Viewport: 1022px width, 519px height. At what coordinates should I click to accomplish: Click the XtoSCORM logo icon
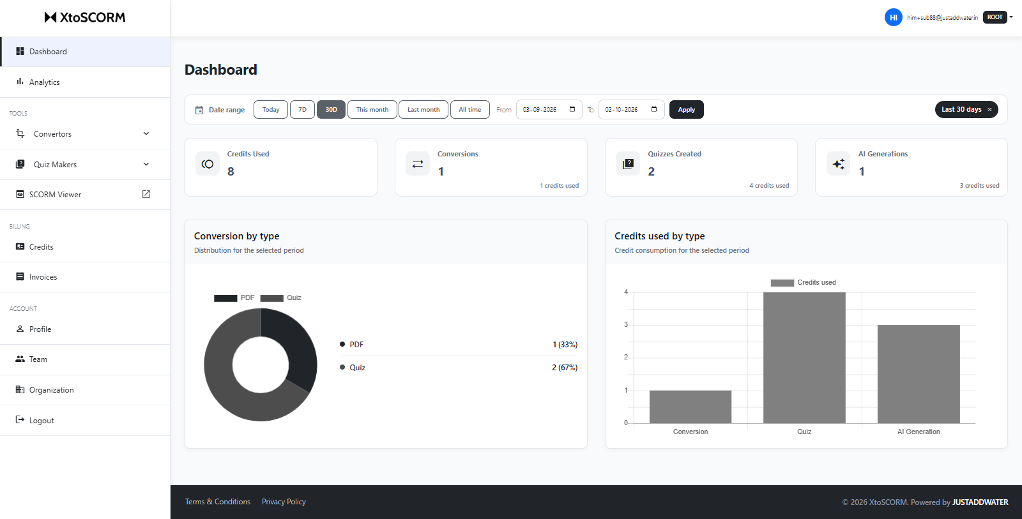coord(50,17)
